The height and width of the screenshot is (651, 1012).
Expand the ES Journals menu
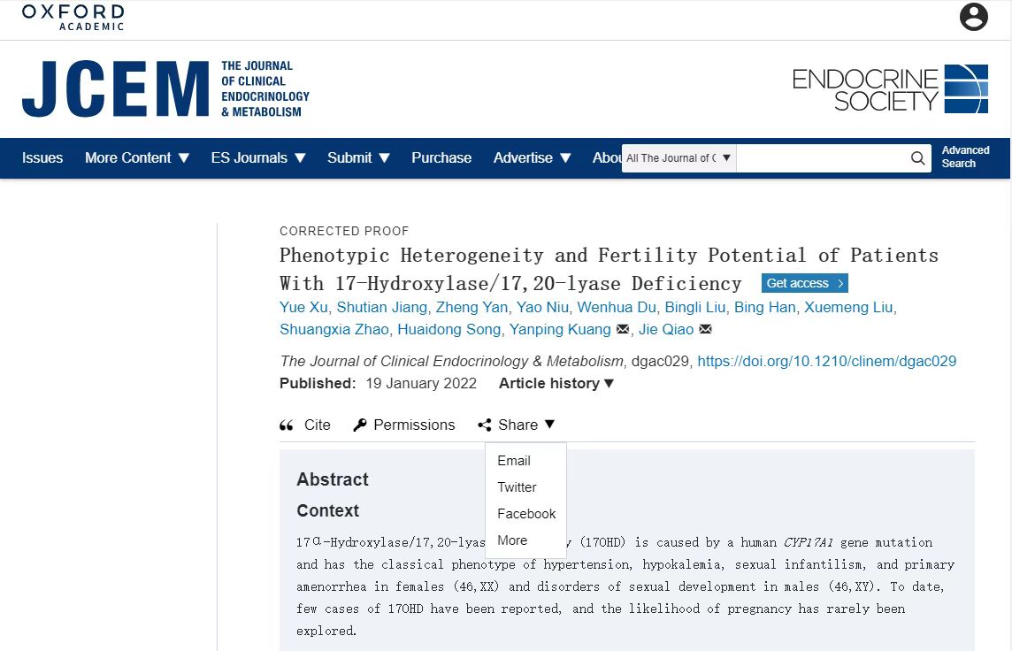pos(258,158)
